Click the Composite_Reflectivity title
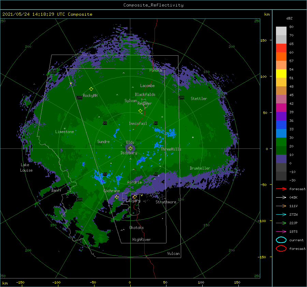Viewport: 307px width, 287px height. click(153, 5)
